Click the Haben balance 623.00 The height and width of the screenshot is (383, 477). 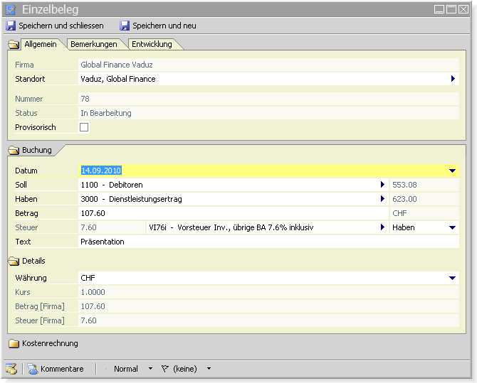(x=424, y=199)
